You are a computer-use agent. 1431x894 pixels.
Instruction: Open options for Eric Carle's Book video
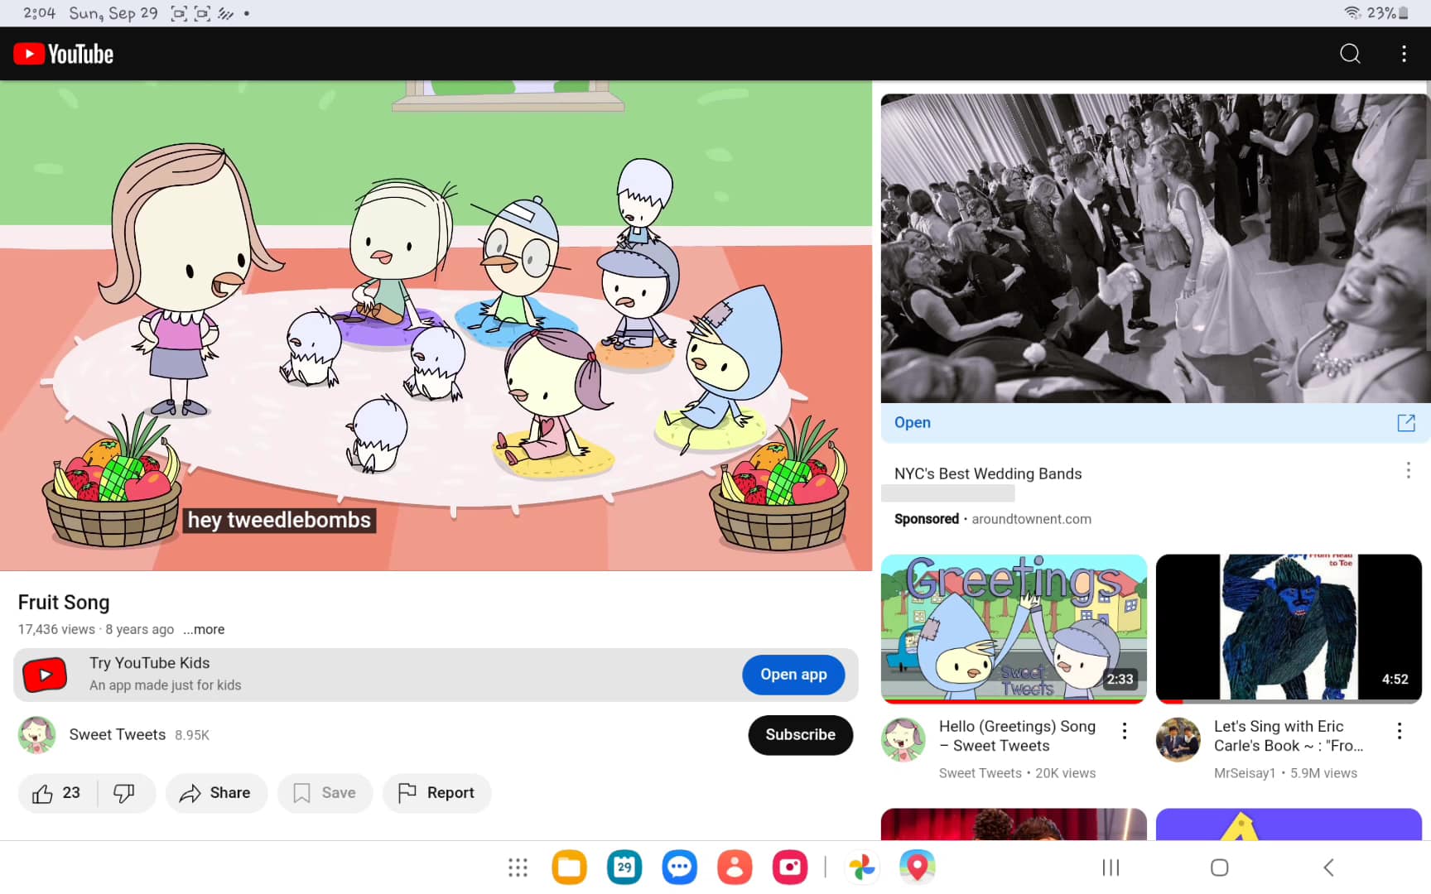click(1399, 731)
